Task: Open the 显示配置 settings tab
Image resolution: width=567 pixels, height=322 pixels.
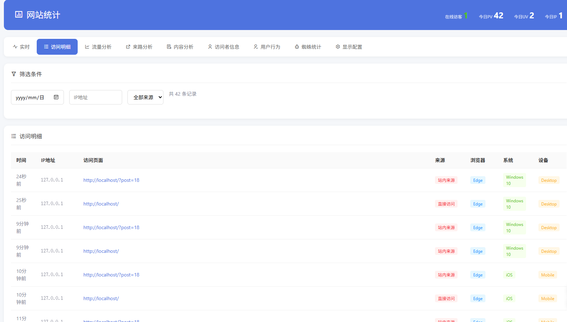Action: 349,47
